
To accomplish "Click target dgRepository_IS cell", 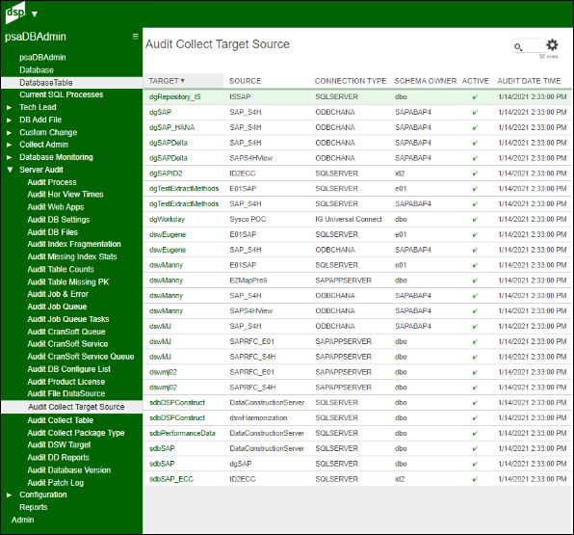I will 175,97.
